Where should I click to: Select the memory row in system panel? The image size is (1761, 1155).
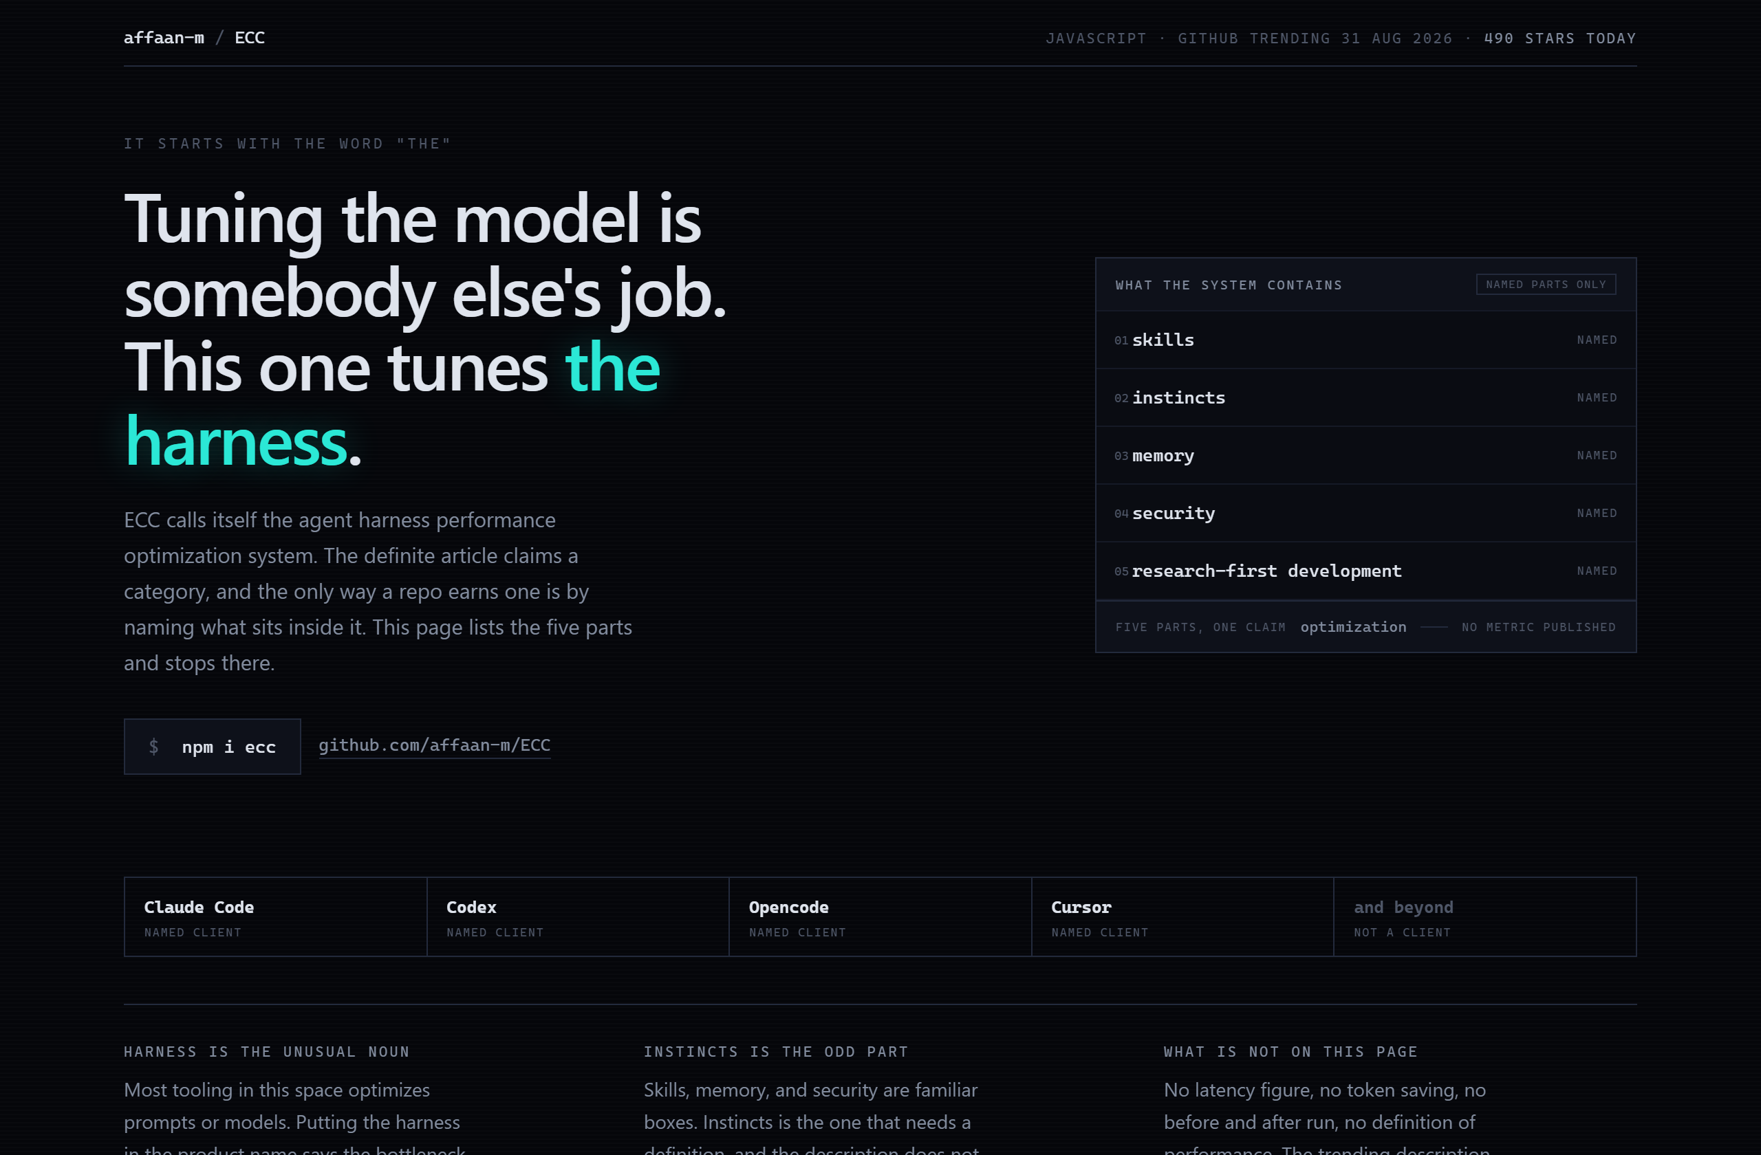coord(1365,456)
